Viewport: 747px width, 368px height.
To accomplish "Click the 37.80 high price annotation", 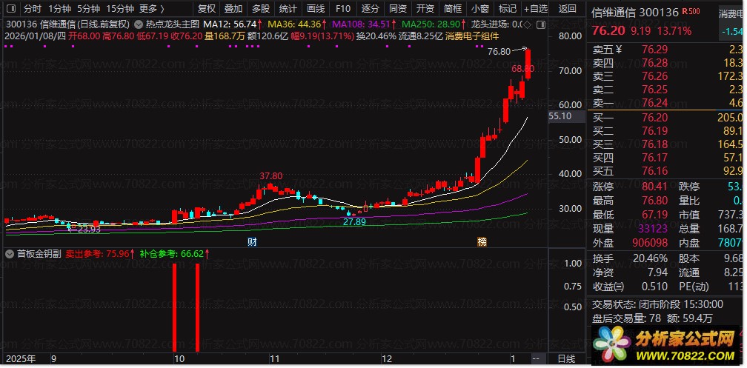I will pyautogui.click(x=270, y=176).
